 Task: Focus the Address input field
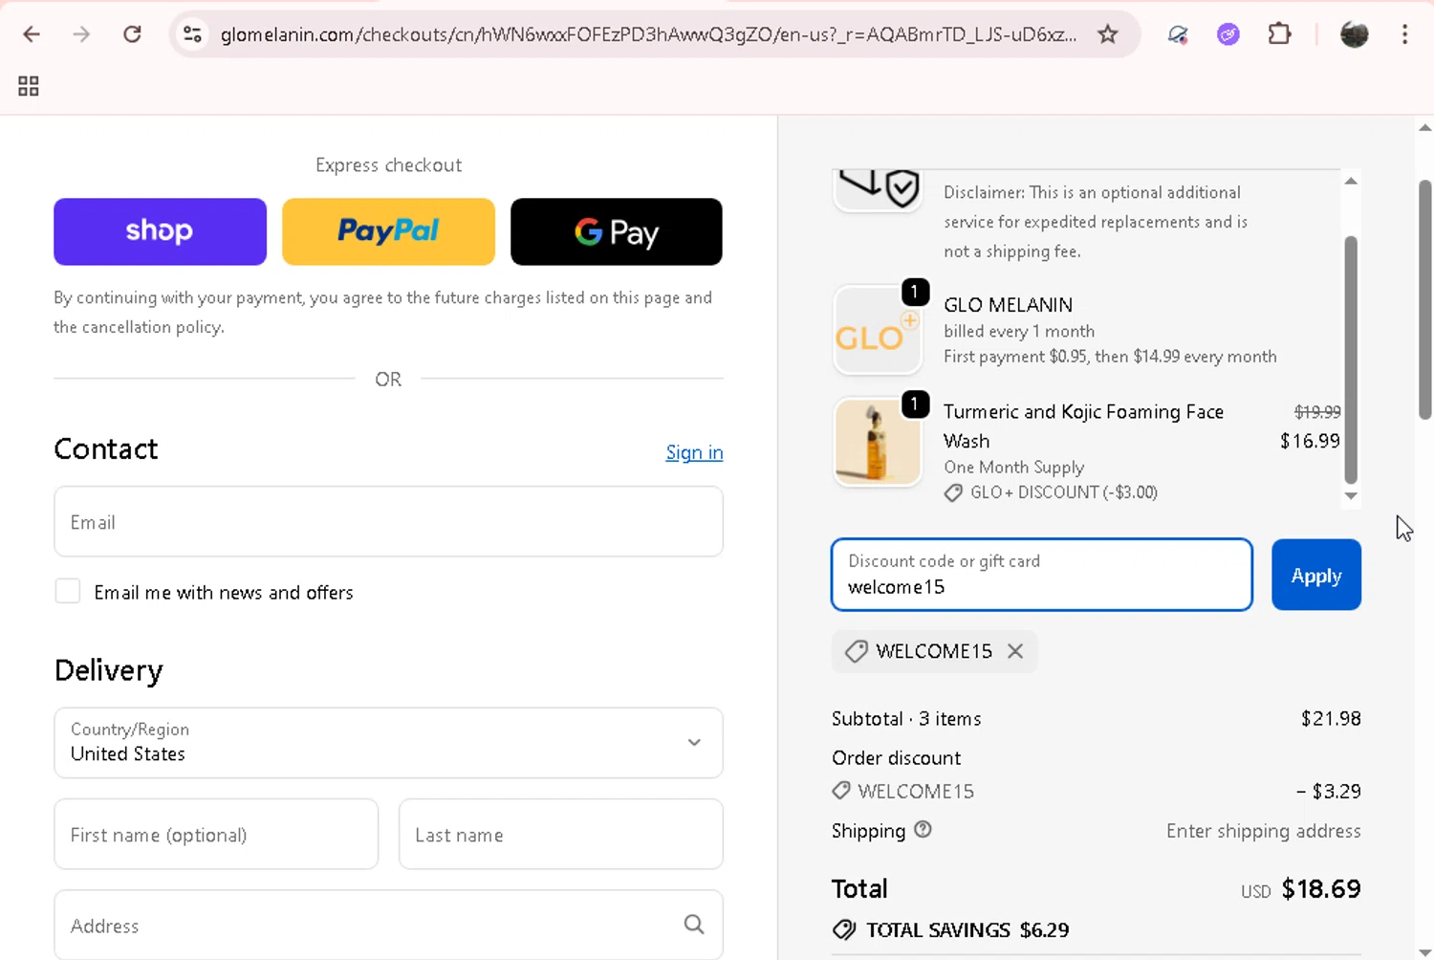[388, 925]
